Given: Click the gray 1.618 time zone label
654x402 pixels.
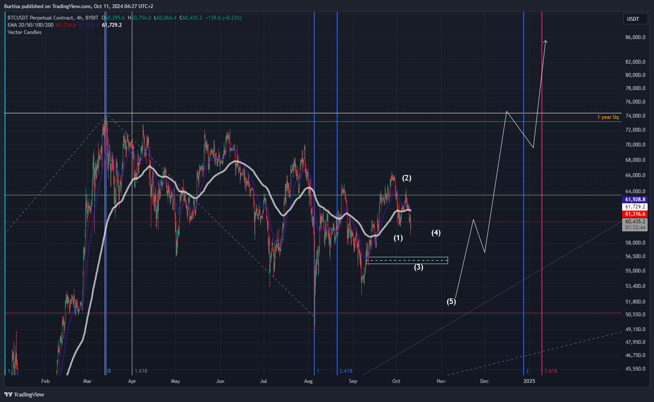Looking at the screenshot, I should coord(141,371).
